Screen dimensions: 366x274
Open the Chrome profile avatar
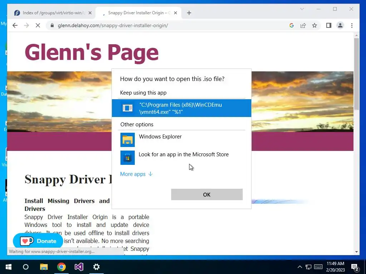click(x=340, y=25)
